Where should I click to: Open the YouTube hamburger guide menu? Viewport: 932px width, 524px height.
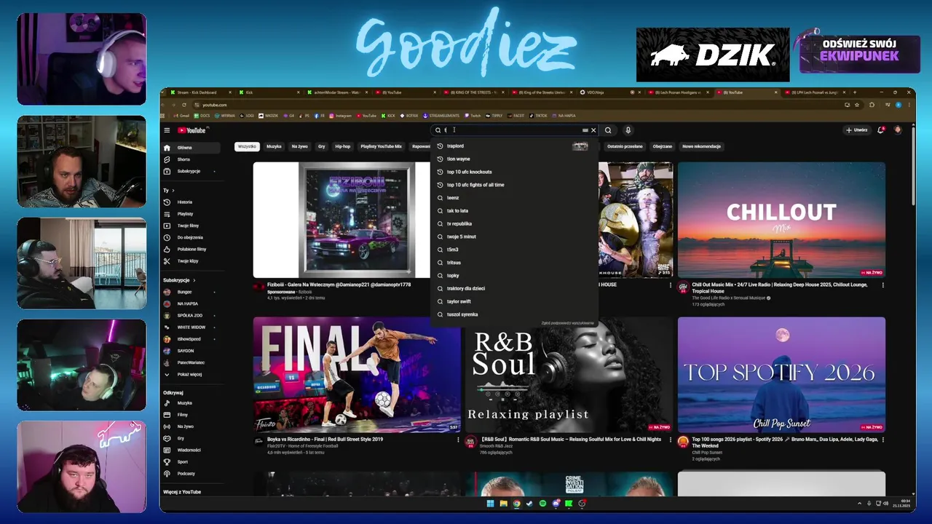pyautogui.click(x=167, y=130)
